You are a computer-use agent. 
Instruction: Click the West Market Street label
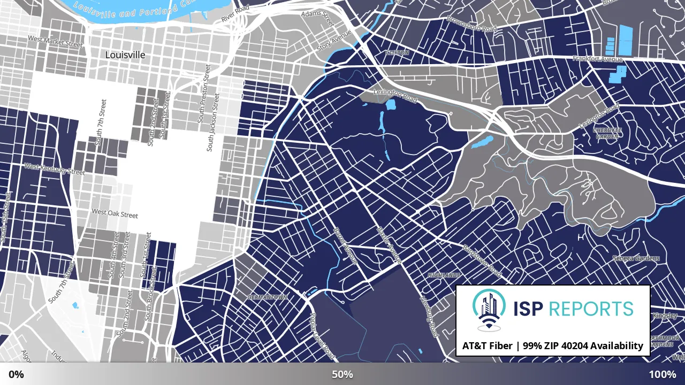point(56,42)
